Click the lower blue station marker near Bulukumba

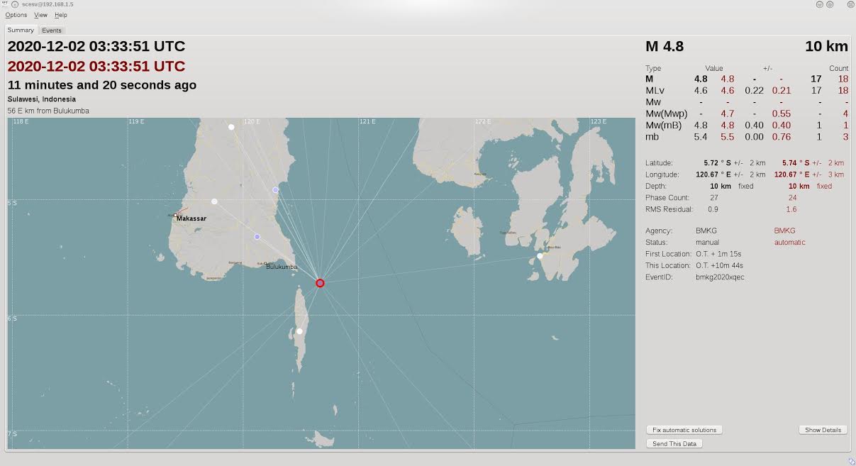pos(257,237)
